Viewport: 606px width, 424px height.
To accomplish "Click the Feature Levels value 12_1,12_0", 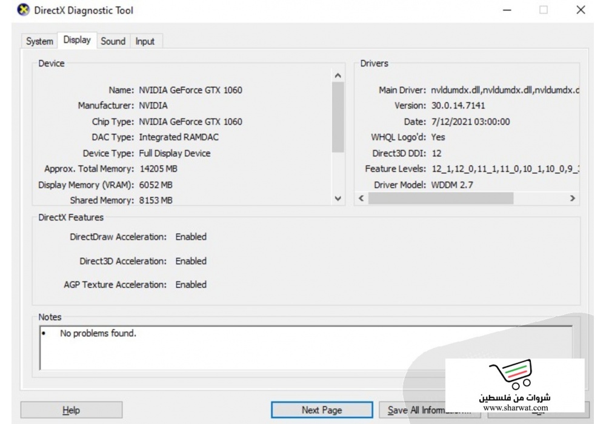I will click(505, 169).
